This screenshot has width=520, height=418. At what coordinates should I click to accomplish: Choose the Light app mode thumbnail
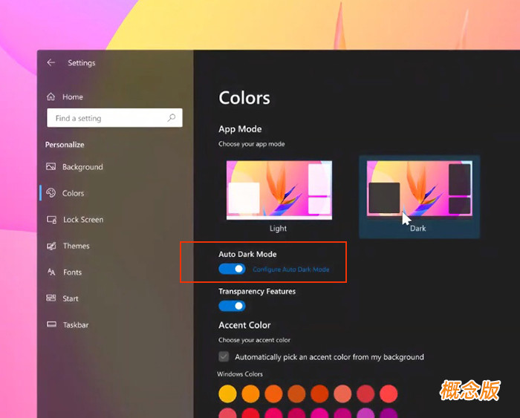click(279, 190)
